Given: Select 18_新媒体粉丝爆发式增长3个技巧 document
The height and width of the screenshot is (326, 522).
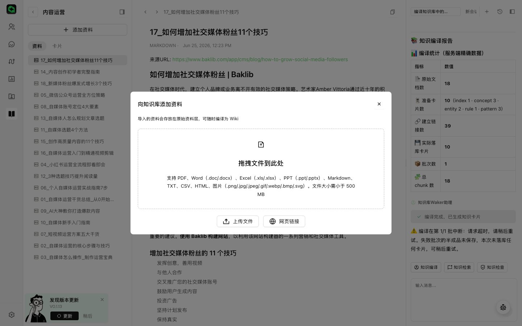Looking at the screenshot, I should pyautogui.click(x=78, y=83).
